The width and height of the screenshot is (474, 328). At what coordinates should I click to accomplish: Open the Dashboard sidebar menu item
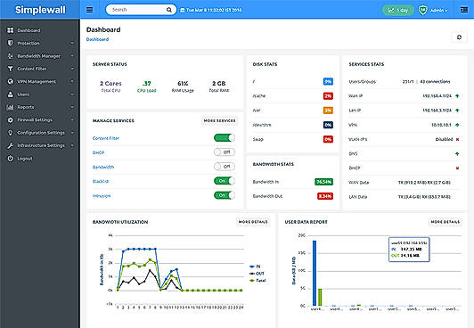40,30
